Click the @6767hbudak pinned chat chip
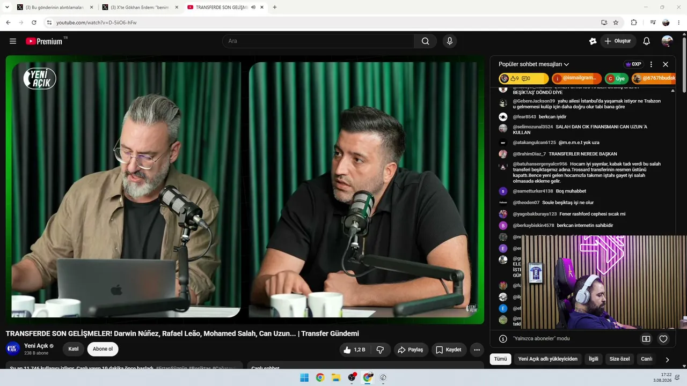Screen dimensions: 687x386 [654, 78]
